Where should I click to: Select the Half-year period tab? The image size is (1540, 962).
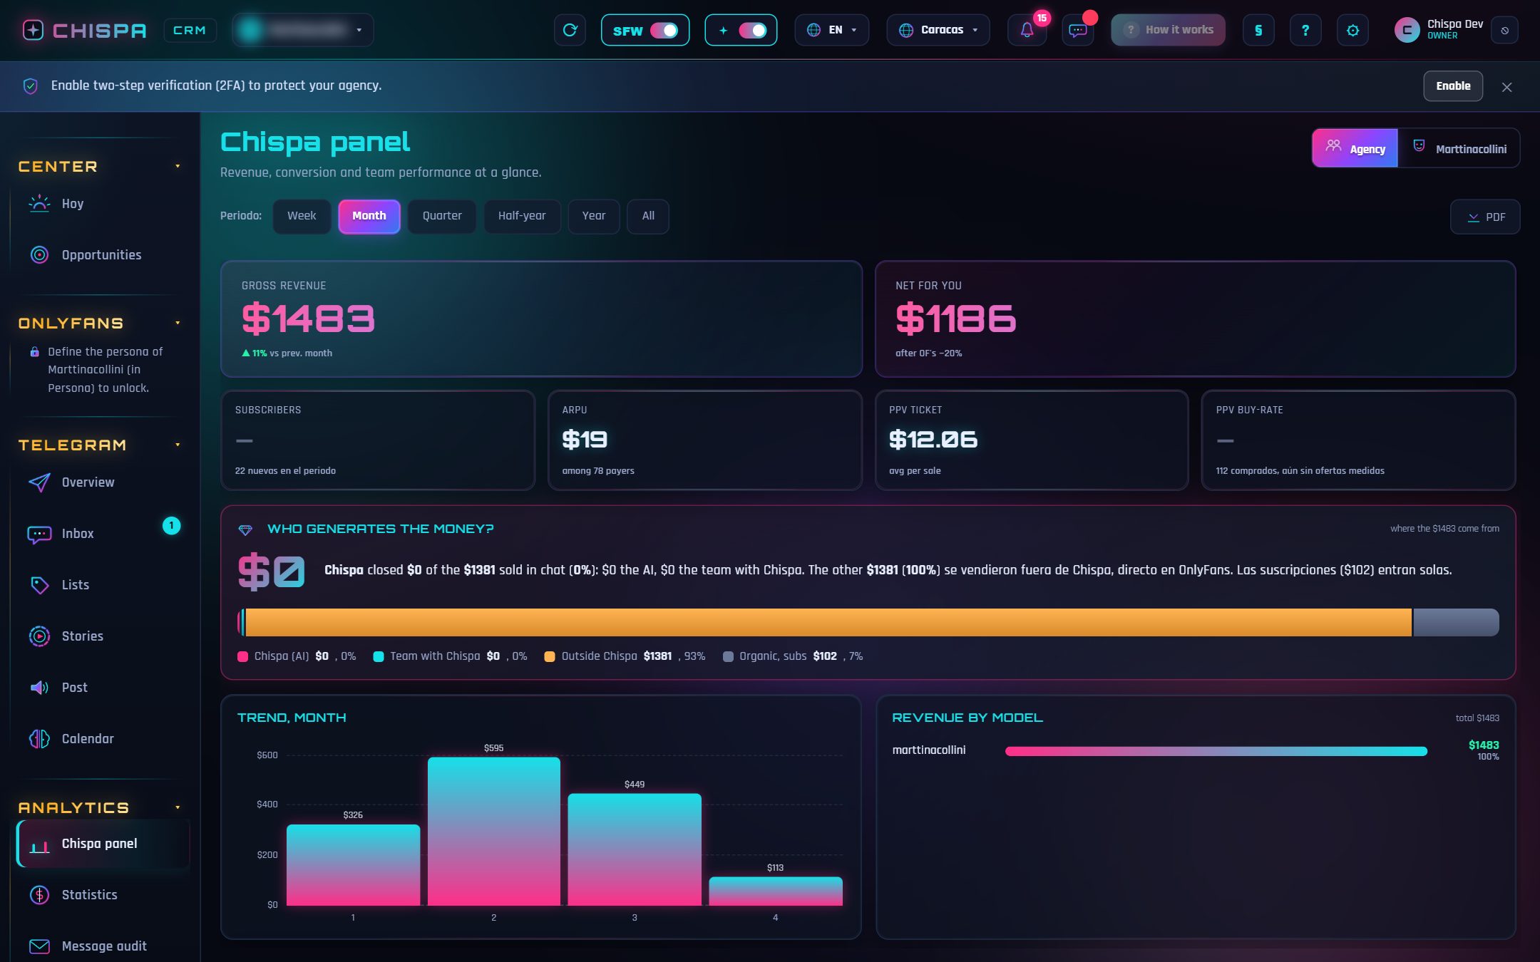(522, 216)
